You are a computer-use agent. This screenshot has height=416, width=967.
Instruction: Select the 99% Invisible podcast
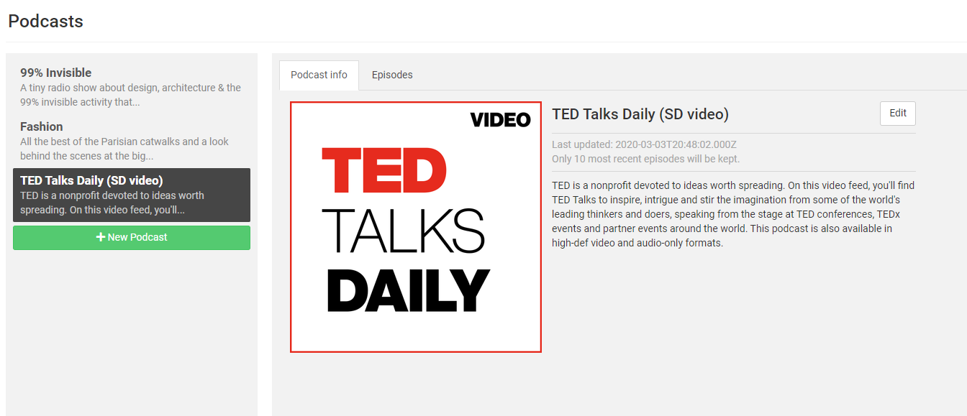pos(132,87)
